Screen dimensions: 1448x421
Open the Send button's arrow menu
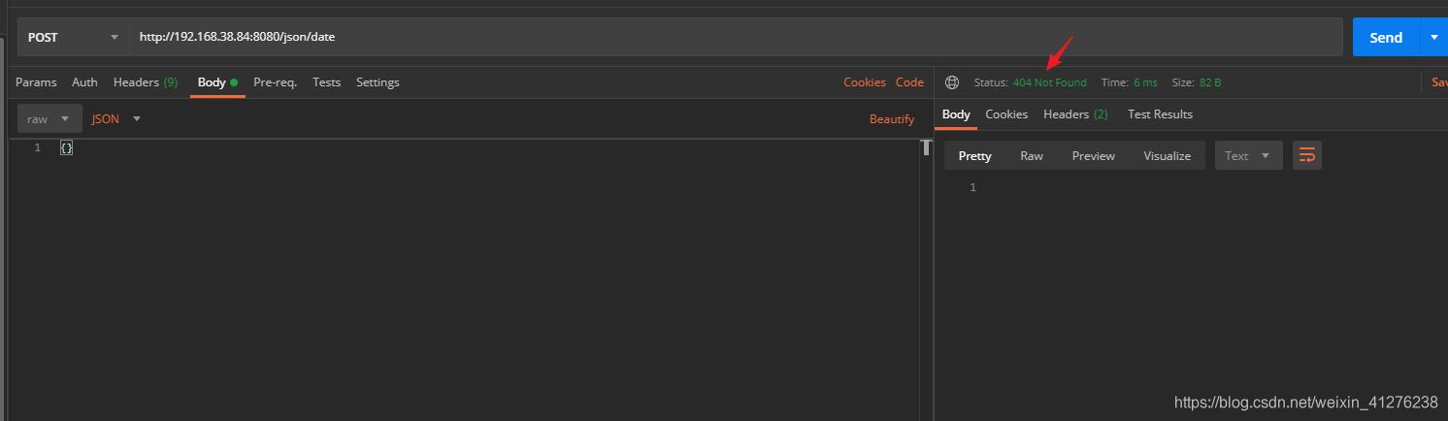(x=1433, y=37)
